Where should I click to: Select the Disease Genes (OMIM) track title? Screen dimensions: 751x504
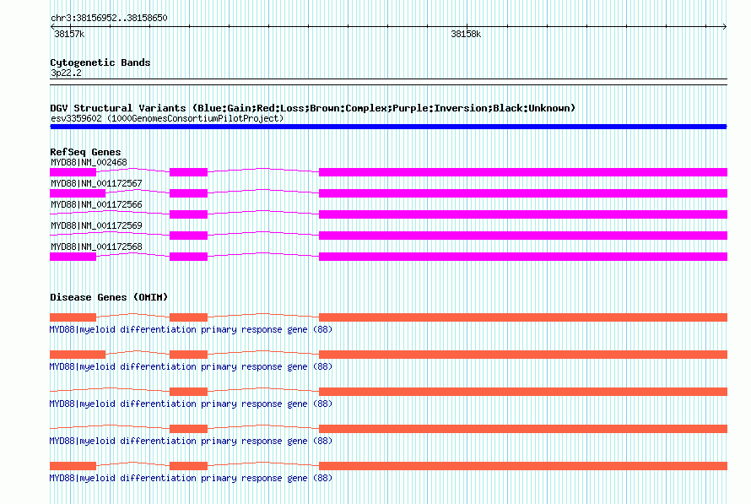109,297
